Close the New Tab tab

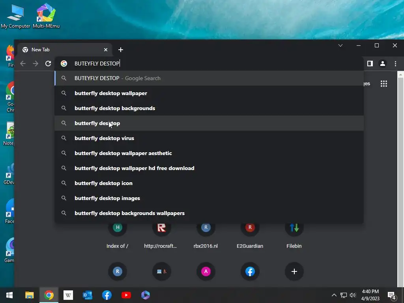pos(106,50)
